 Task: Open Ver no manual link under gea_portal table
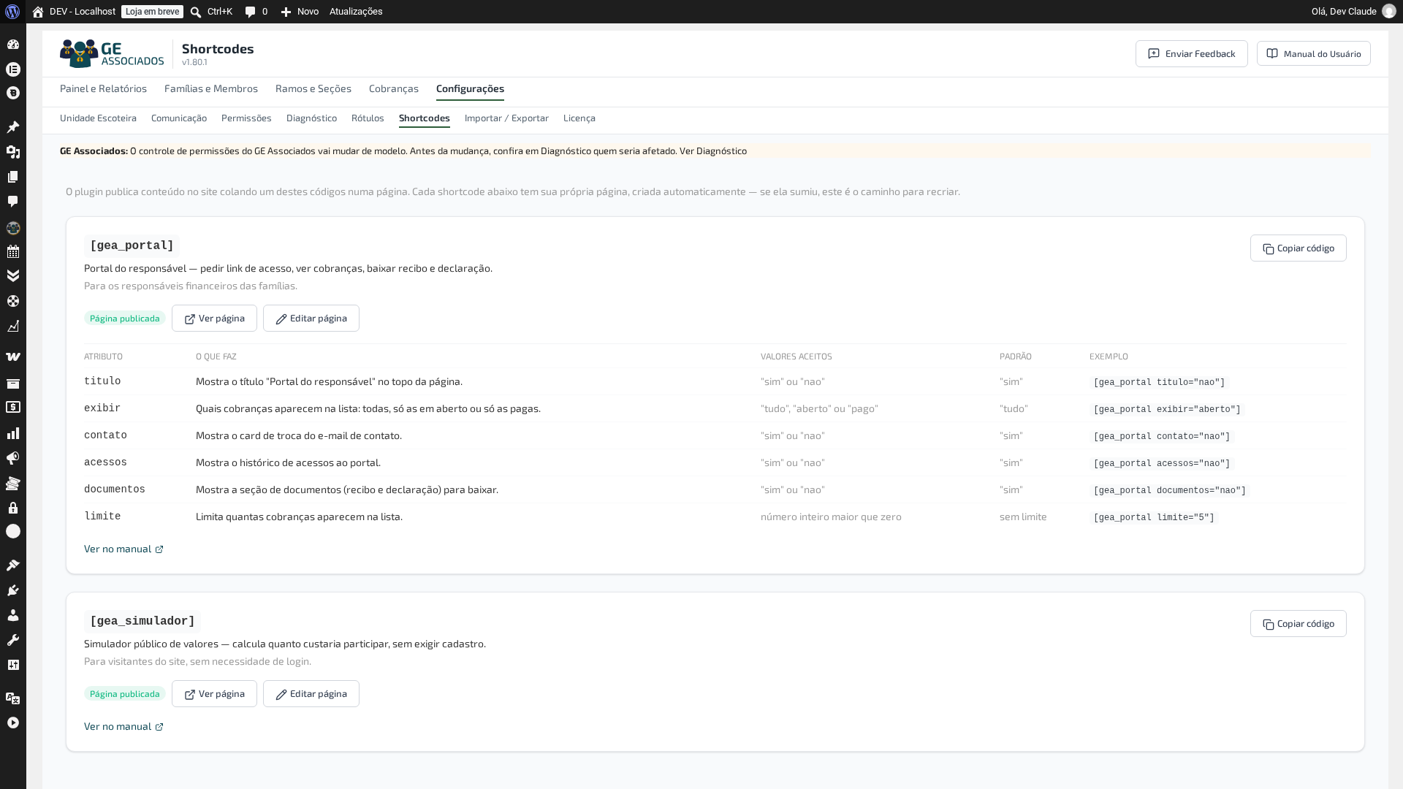[123, 549]
